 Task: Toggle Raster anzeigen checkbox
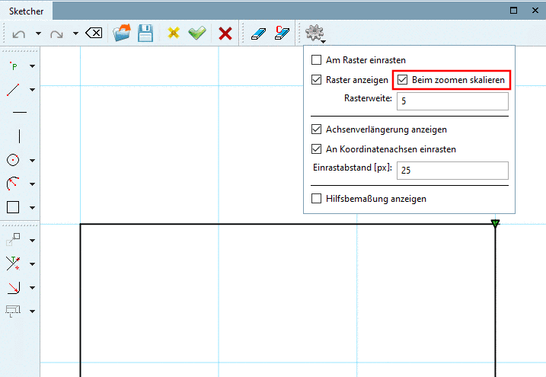pos(316,80)
